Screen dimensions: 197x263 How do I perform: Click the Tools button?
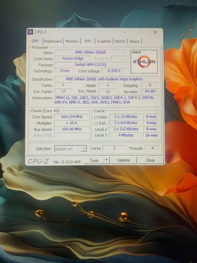click(94, 160)
